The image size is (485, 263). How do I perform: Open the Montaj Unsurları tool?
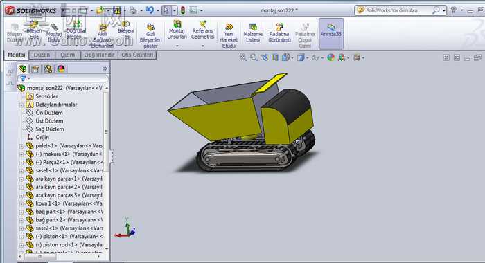click(177, 30)
